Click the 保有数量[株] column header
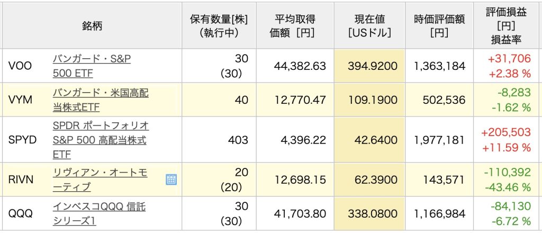The height and width of the screenshot is (233, 542). (219, 25)
